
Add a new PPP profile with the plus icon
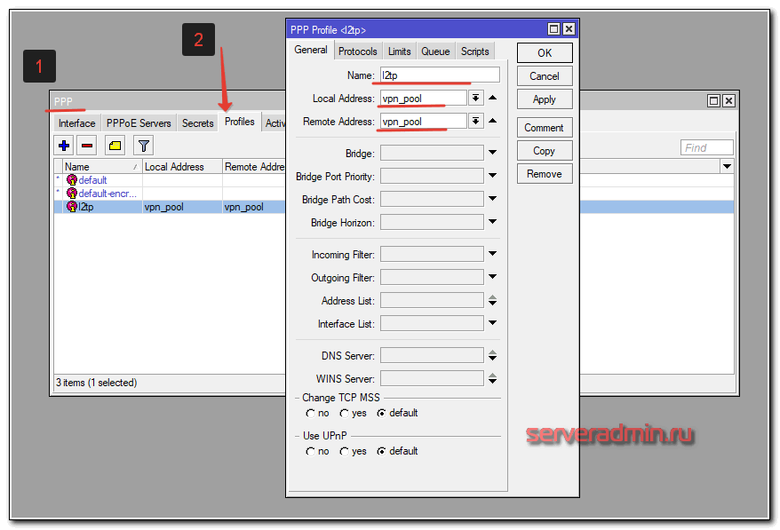click(64, 146)
